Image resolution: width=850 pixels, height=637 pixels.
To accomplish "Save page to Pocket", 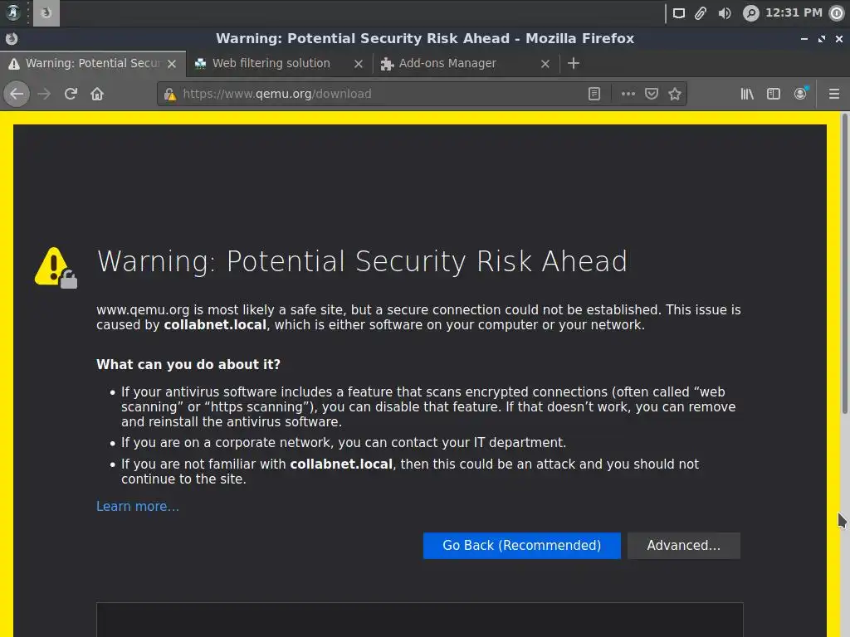I will (x=652, y=94).
